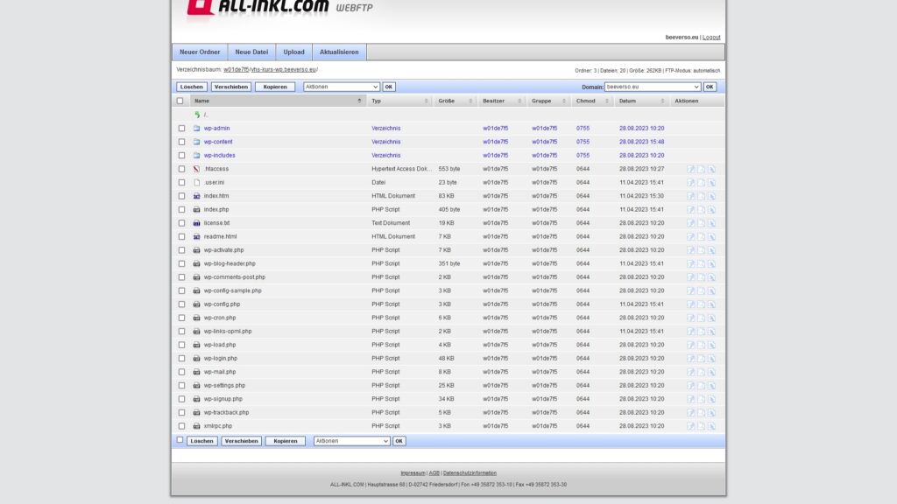
Task: Click the wp-admin folder icon
Action: (197, 129)
